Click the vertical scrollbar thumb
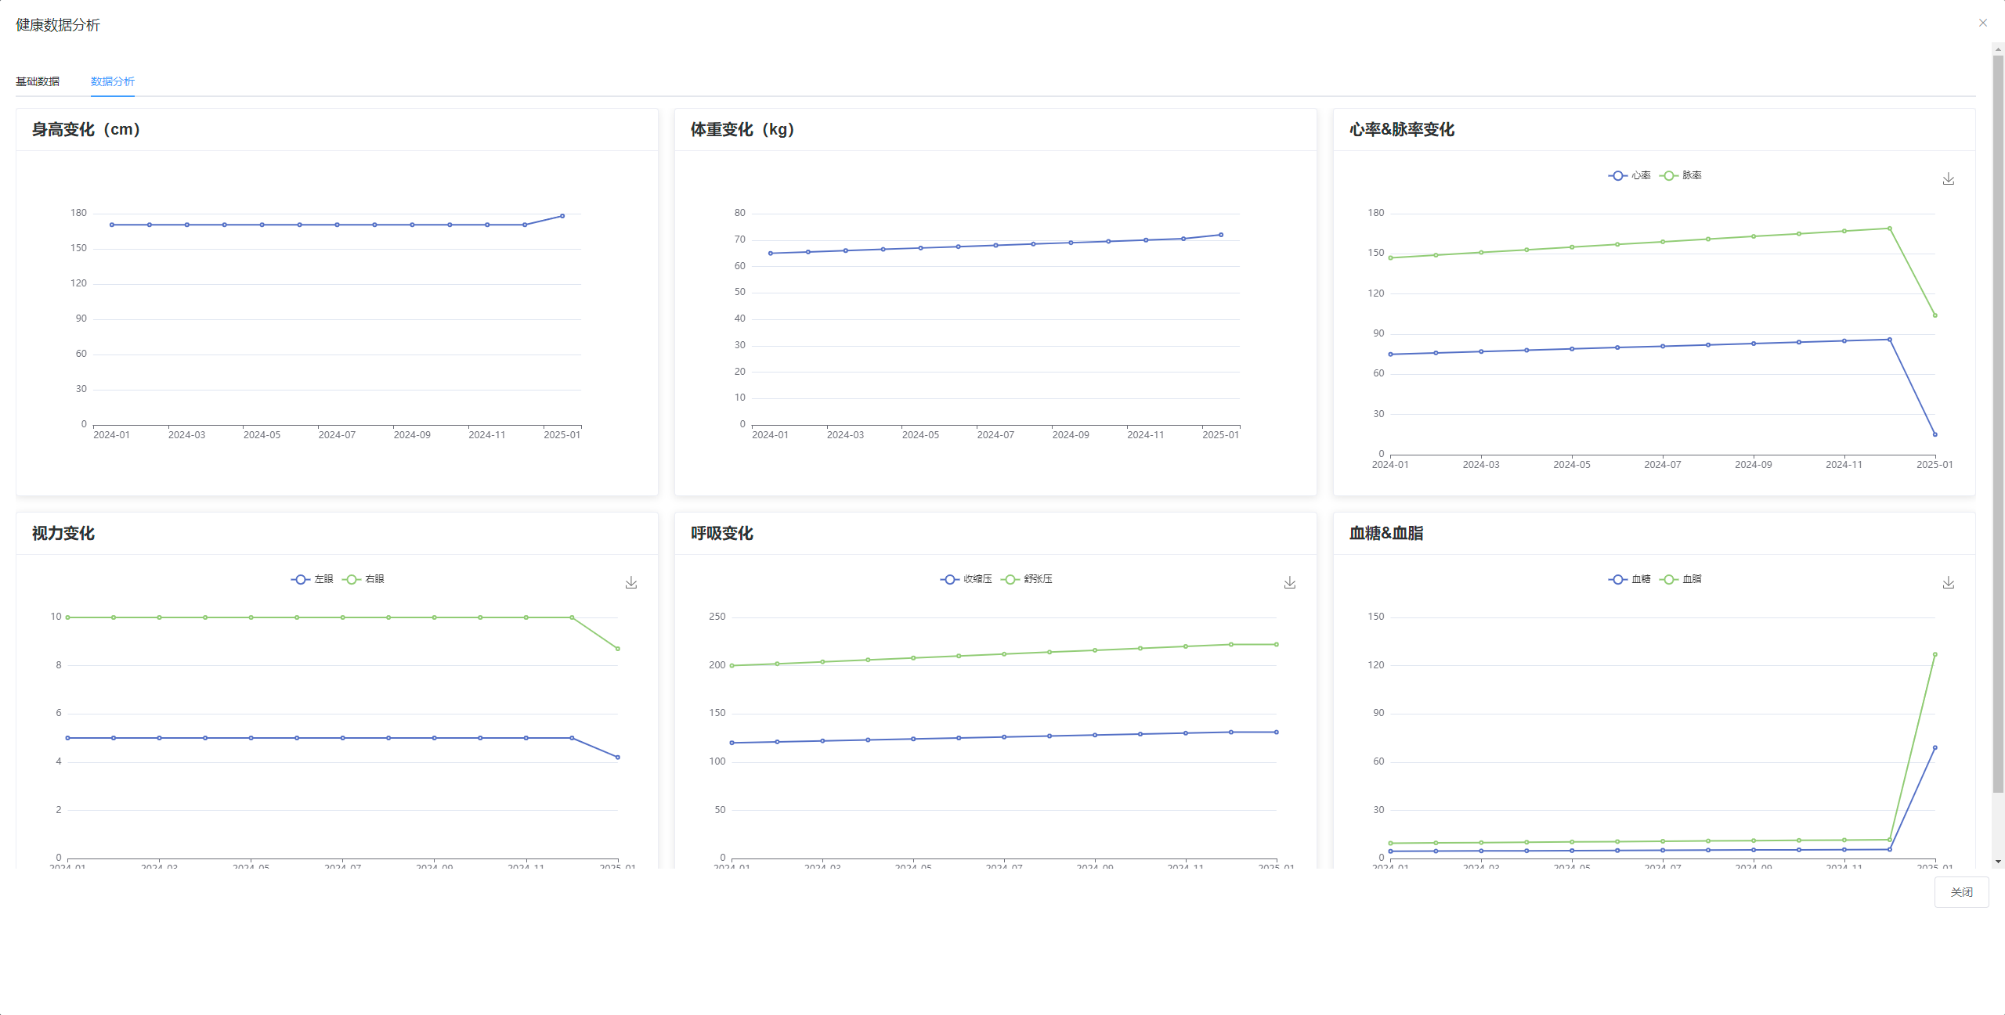The image size is (2005, 1015). click(x=1998, y=423)
